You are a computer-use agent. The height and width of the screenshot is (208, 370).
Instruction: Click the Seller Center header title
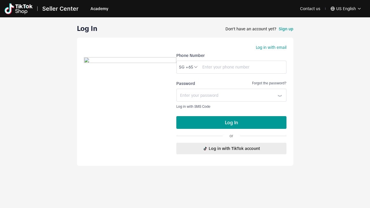pos(60,9)
